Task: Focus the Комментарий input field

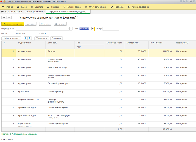Action: [x=106, y=140]
